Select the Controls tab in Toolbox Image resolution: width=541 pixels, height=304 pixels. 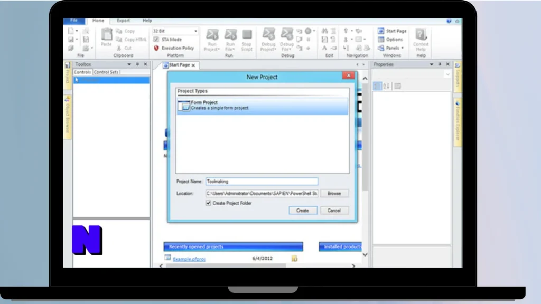[82, 72]
